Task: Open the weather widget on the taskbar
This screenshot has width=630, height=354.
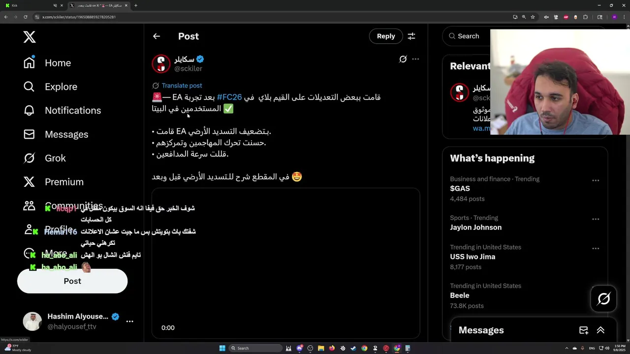Action: tap(18, 348)
